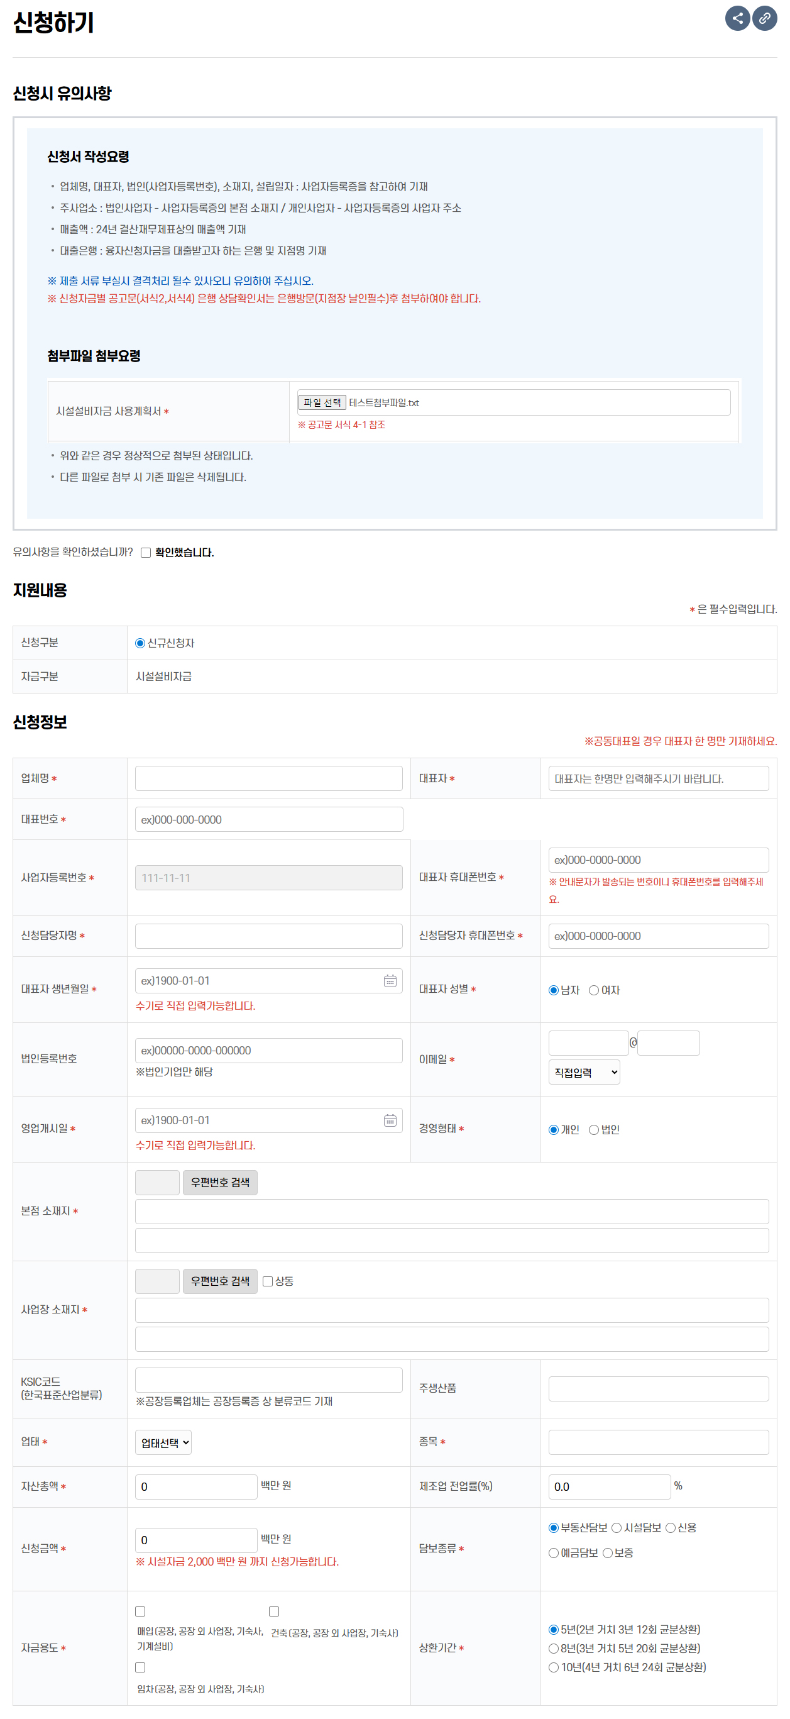Open calendar picker for 대표자 생년월일
The image size is (790, 1719).
(x=390, y=980)
